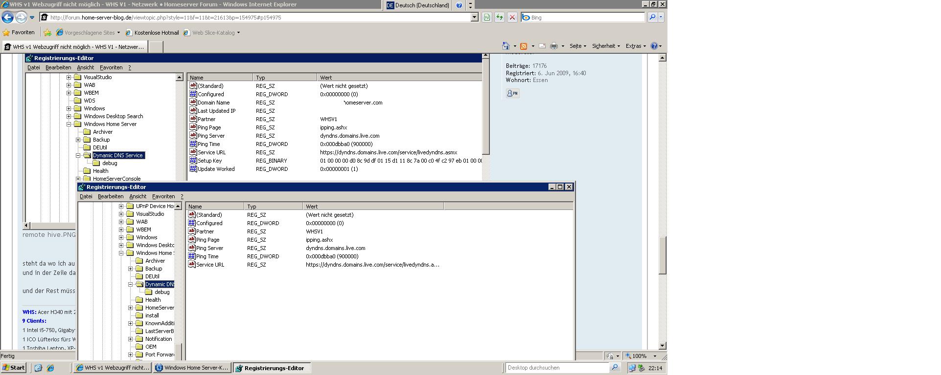
Task: Click the Internet Explorer quick launch icon
Action: (x=50, y=368)
